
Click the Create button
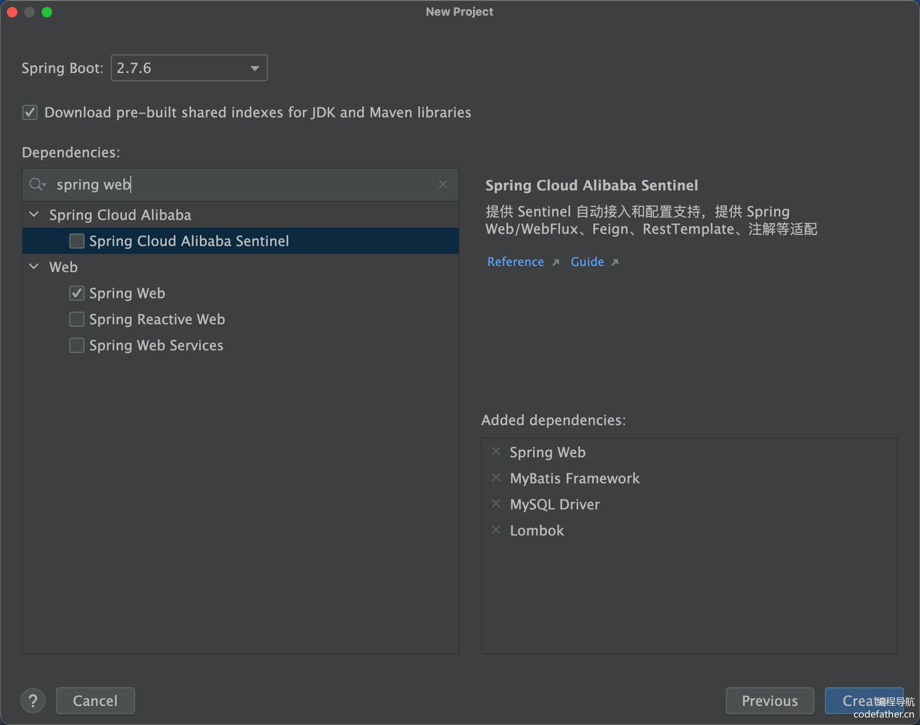coord(864,701)
